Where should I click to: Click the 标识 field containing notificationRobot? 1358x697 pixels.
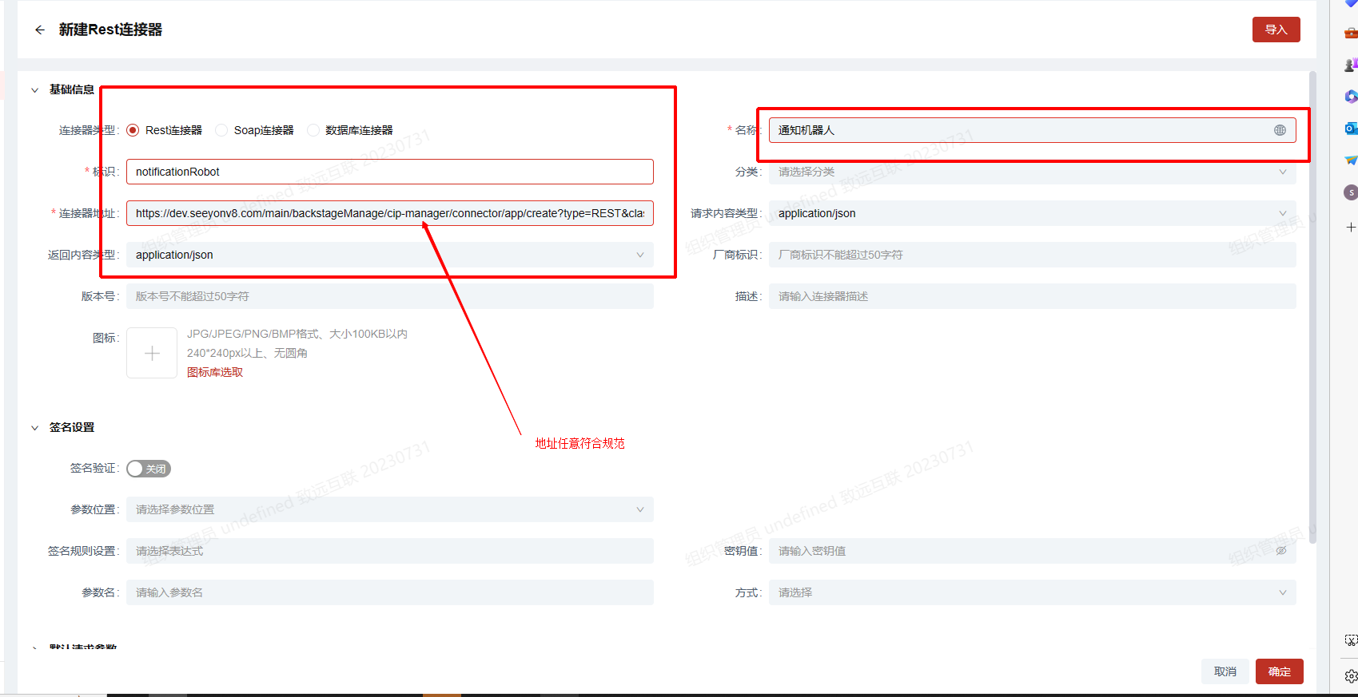(390, 172)
